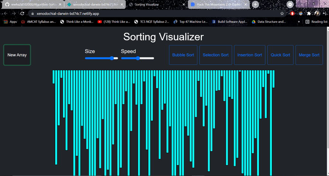View site lock information
The height and width of the screenshot is (176, 329).
32,13
